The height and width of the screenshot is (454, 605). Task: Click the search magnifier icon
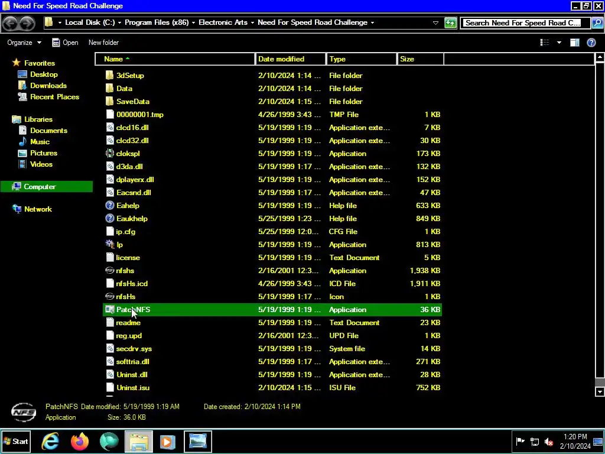597,23
